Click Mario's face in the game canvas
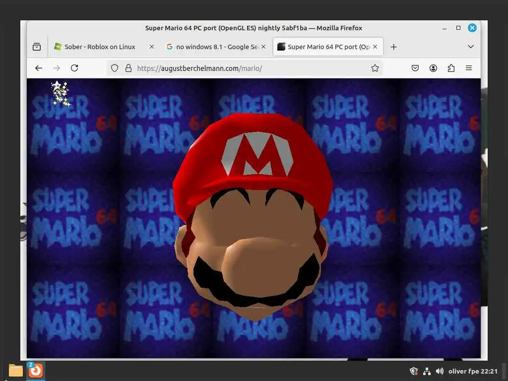This screenshot has height=381, width=508. click(x=254, y=217)
